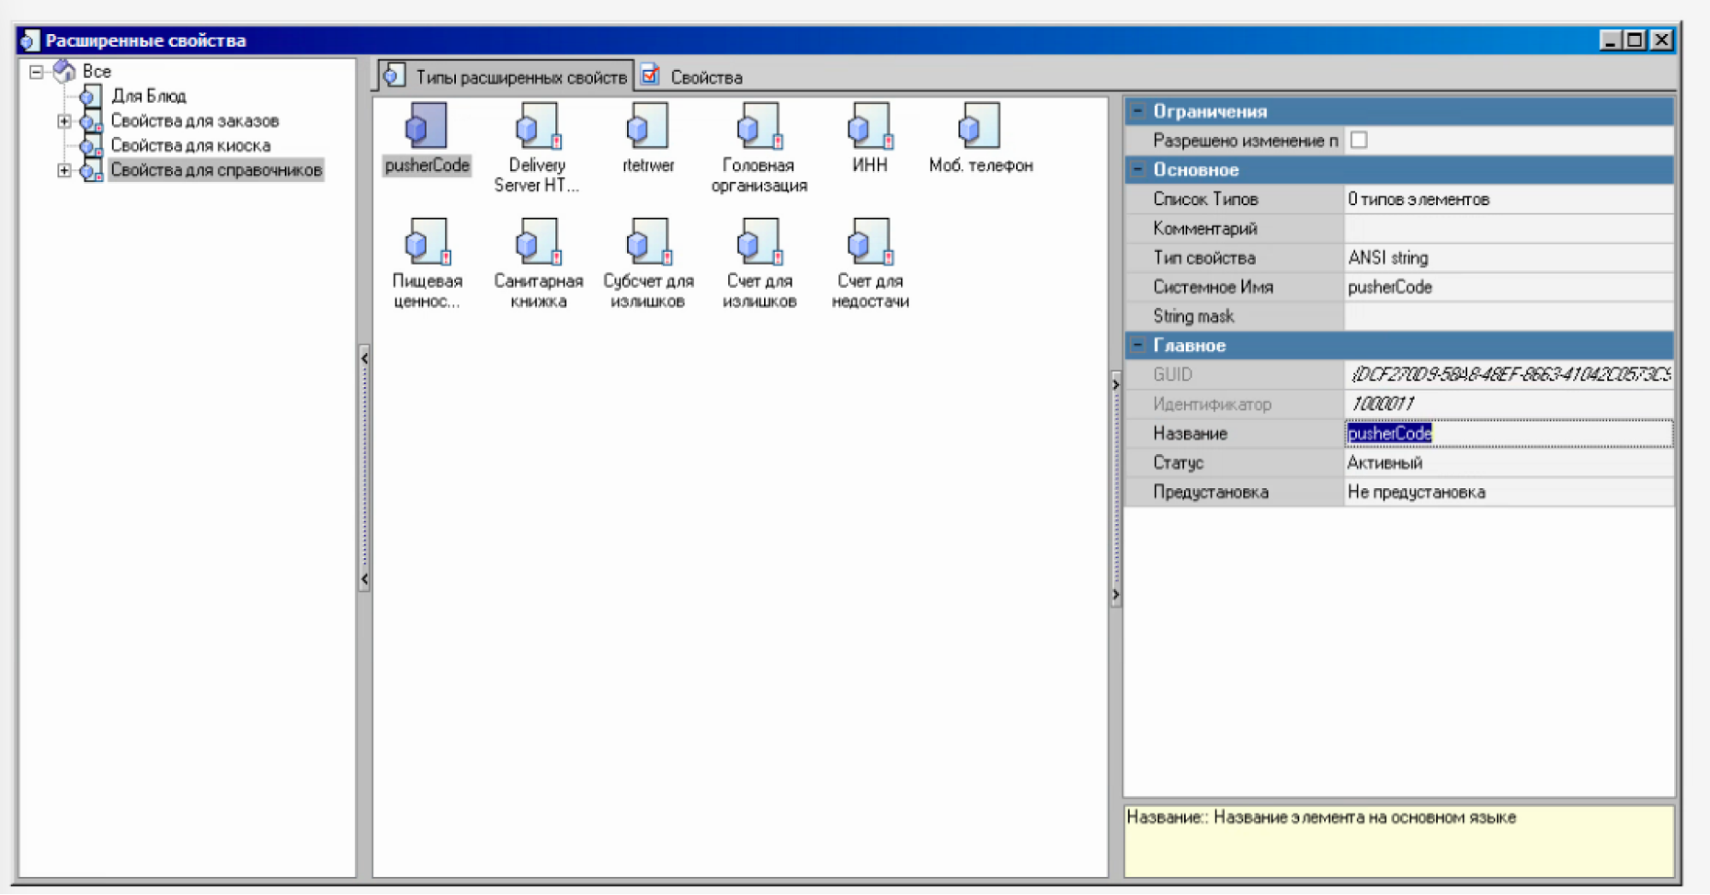Collapse the Все root tree node
The image size is (1710, 895).
coord(36,72)
